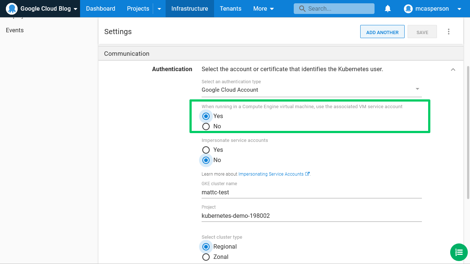Open the authentication type dropdown
The width and height of the screenshot is (470, 264).
417,89
